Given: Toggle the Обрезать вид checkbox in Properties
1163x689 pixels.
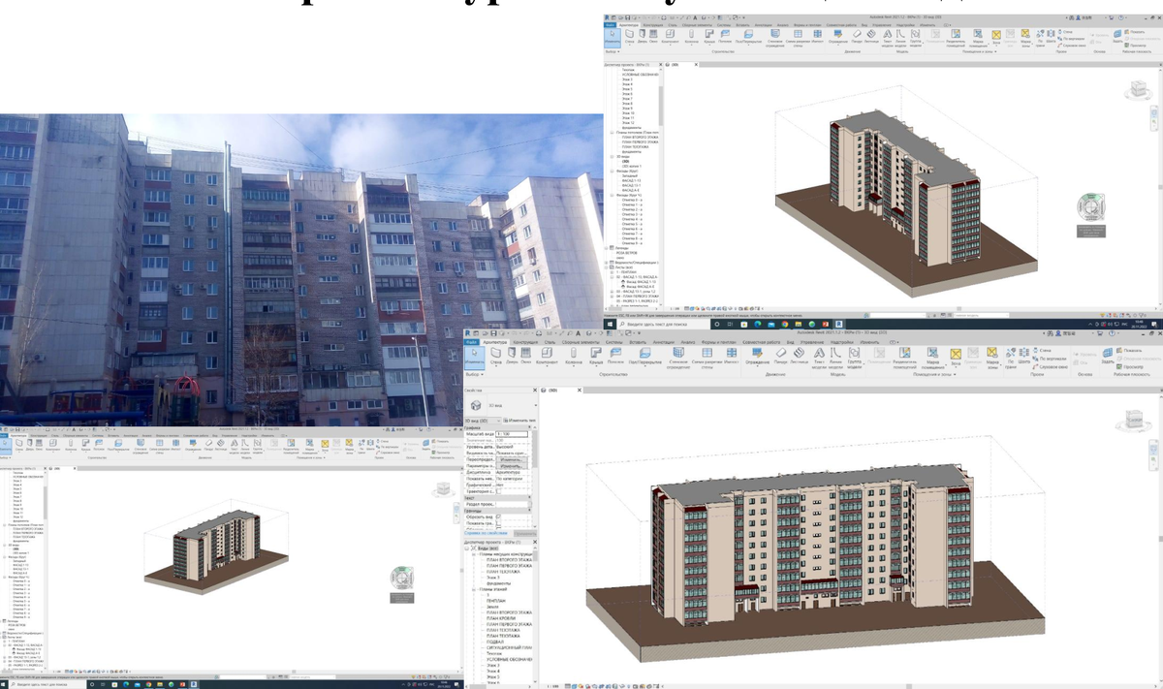Looking at the screenshot, I should tap(499, 517).
